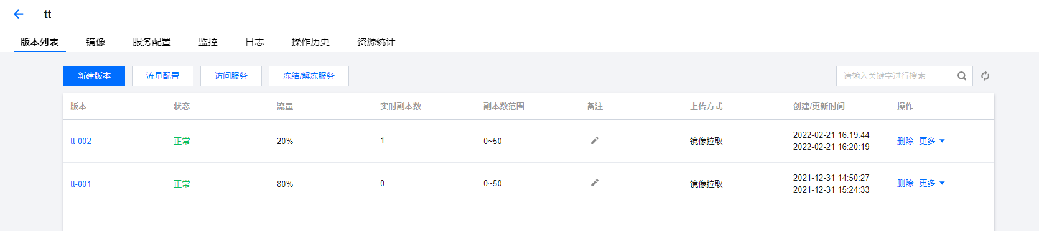Focus the keyword search input field
Screen dimensions: 1039x231
click(x=896, y=76)
